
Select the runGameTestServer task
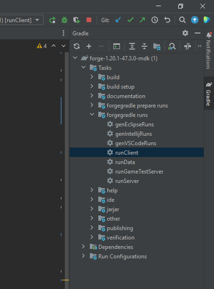click(x=136, y=172)
